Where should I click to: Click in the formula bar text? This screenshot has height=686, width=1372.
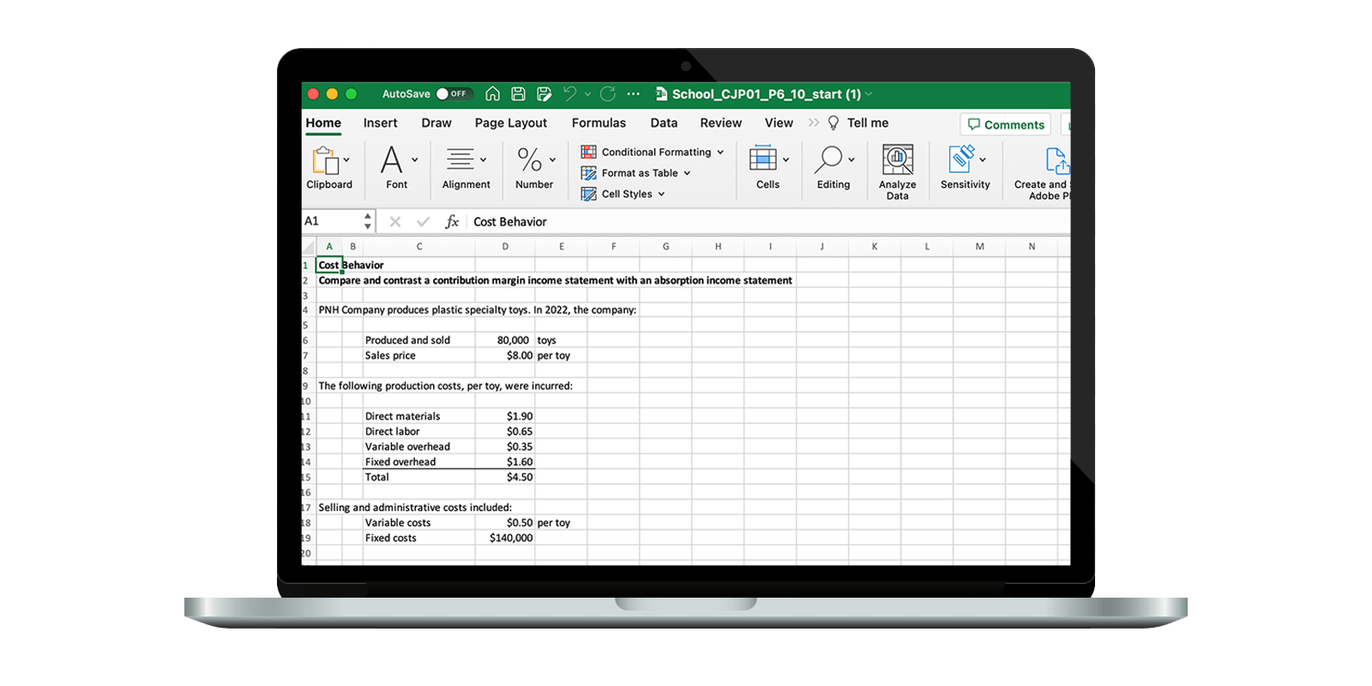click(x=686, y=222)
